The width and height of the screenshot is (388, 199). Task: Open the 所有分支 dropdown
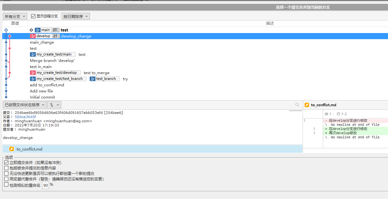[x=15, y=16]
